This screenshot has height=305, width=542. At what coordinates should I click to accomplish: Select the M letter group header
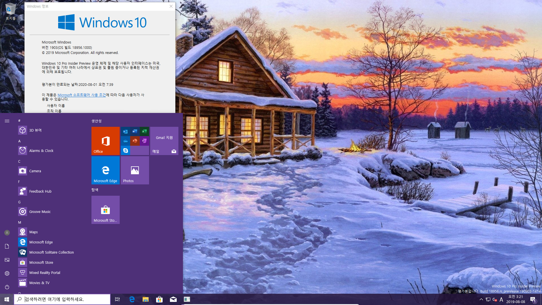coord(19,222)
